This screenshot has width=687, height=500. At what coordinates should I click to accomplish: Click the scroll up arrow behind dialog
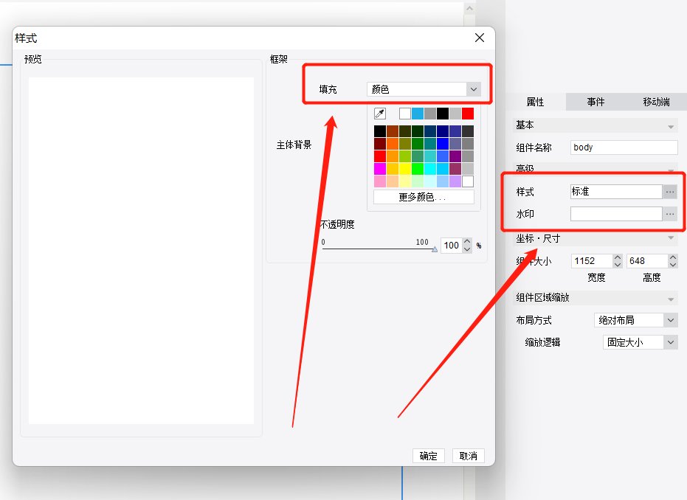point(469,8)
